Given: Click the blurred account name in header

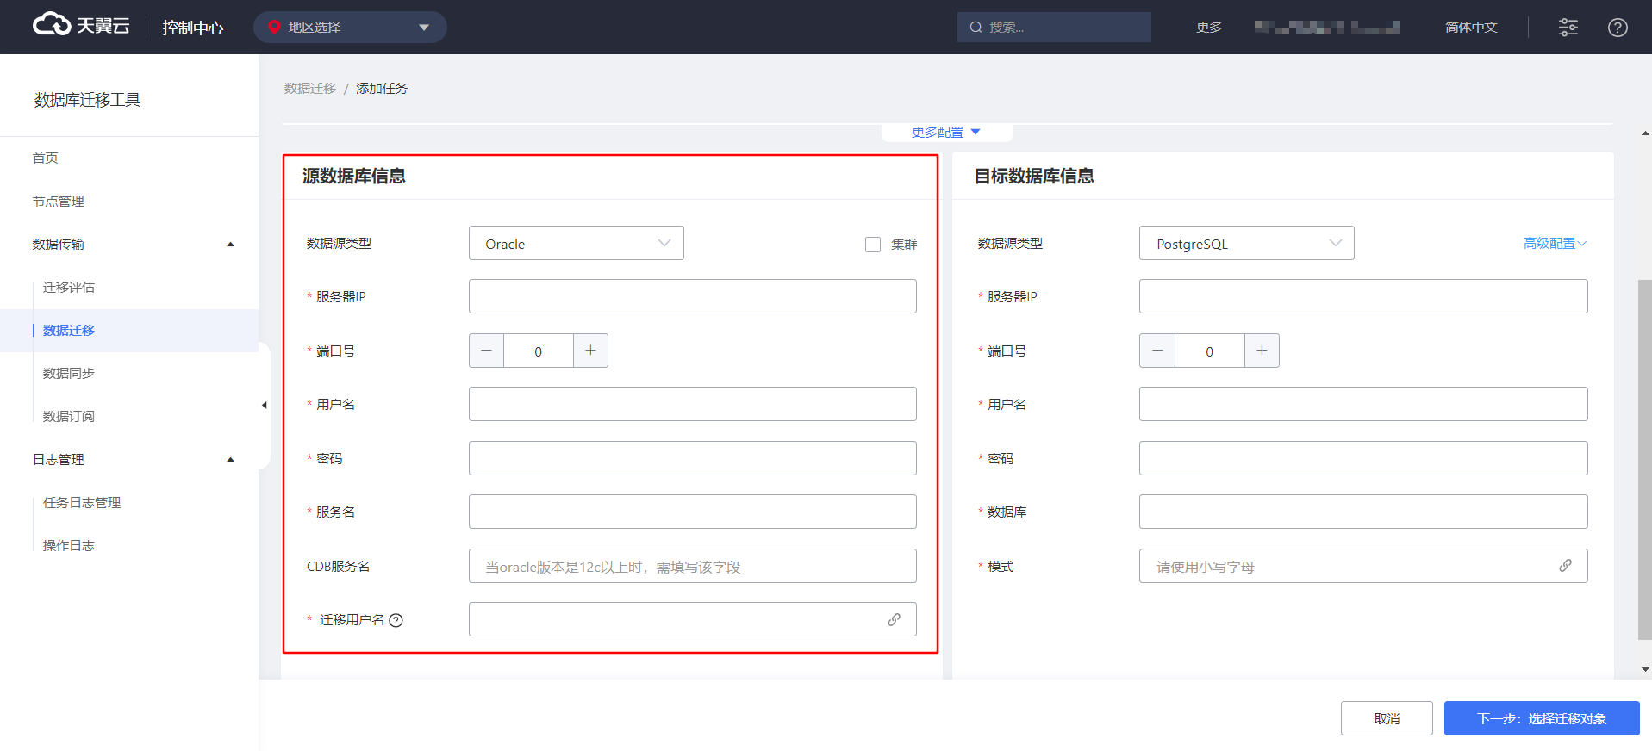Looking at the screenshot, I should click(x=1327, y=28).
